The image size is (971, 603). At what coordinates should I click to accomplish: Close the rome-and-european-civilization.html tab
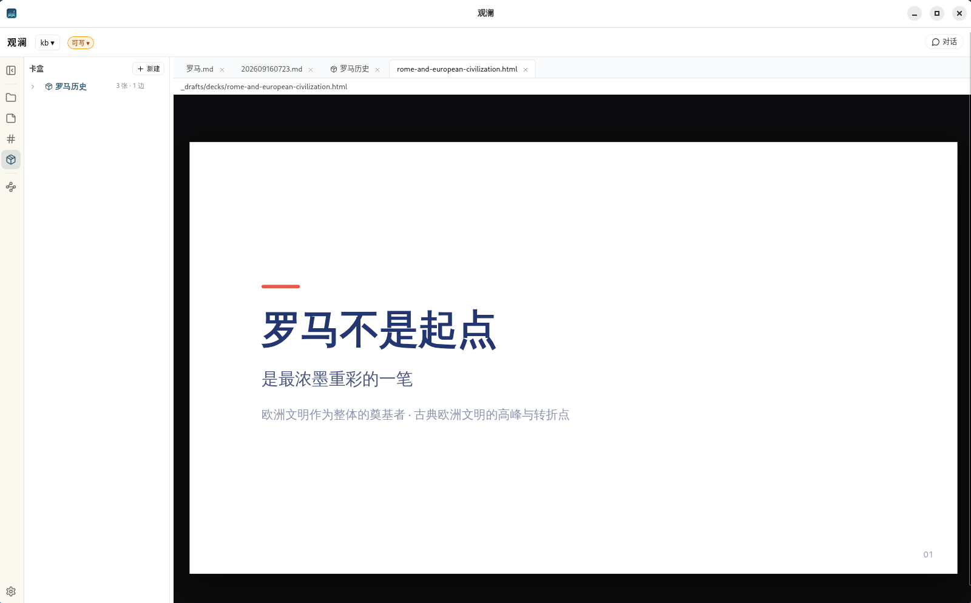click(526, 70)
